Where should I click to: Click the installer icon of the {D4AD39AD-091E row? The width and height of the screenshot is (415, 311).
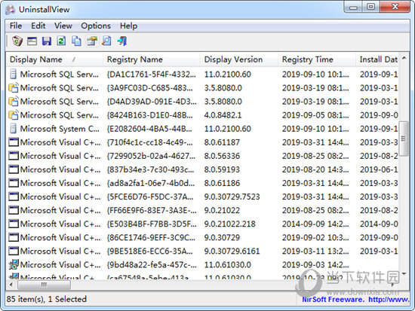[14, 102]
